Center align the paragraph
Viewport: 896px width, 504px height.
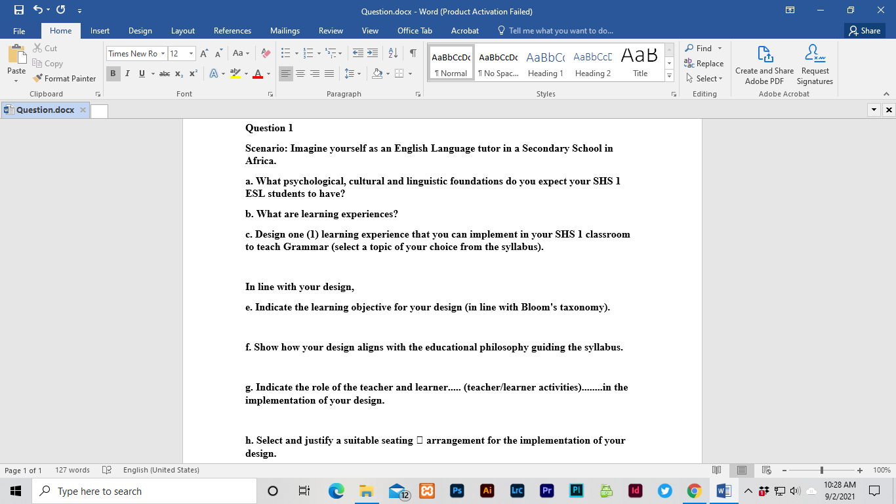[x=300, y=73]
